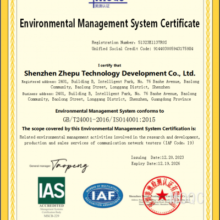The height and width of the screenshot is (220, 220).
Task: Click company name Shenzhen Zhepu Technology Development
Action: [109, 73]
